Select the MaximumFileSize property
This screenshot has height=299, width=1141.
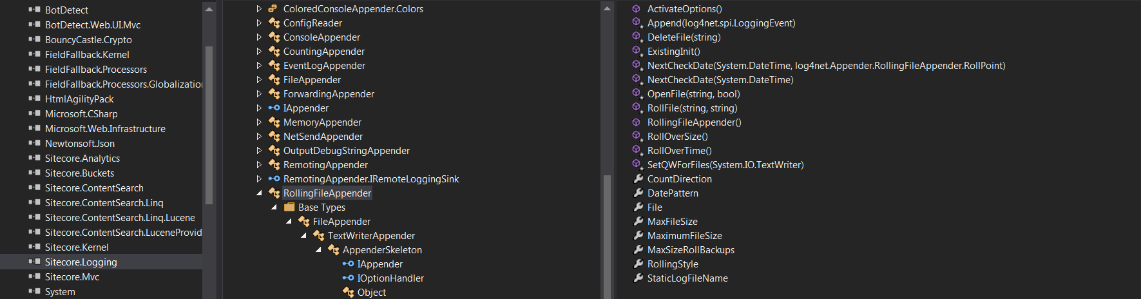(684, 236)
